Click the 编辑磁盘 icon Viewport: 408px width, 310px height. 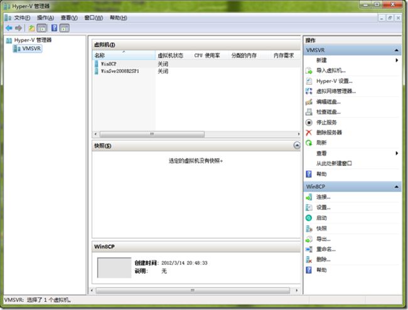tap(309, 102)
